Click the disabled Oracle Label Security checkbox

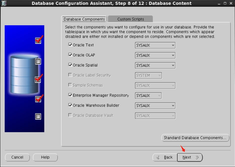(x=70, y=75)
